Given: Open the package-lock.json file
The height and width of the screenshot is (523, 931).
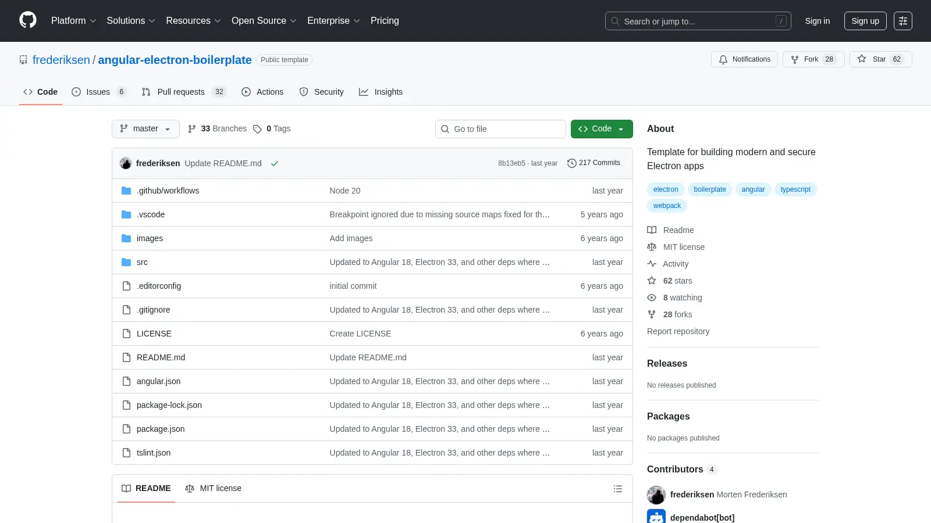Looking at the screenshot, I should click(169, 405).
